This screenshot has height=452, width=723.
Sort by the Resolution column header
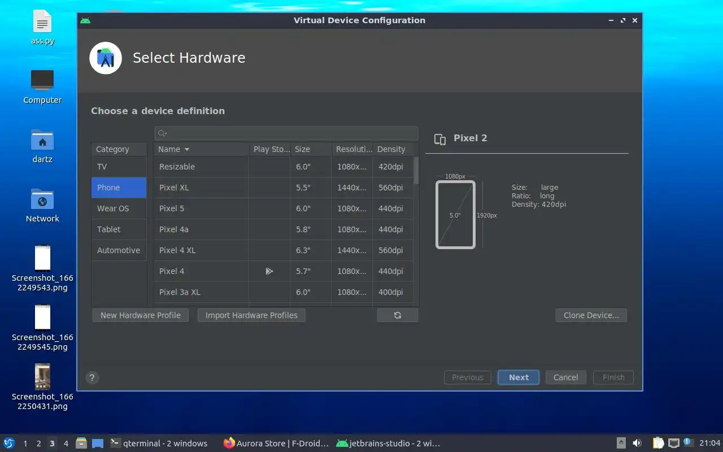pyautogui.click(x=352, y=149)
